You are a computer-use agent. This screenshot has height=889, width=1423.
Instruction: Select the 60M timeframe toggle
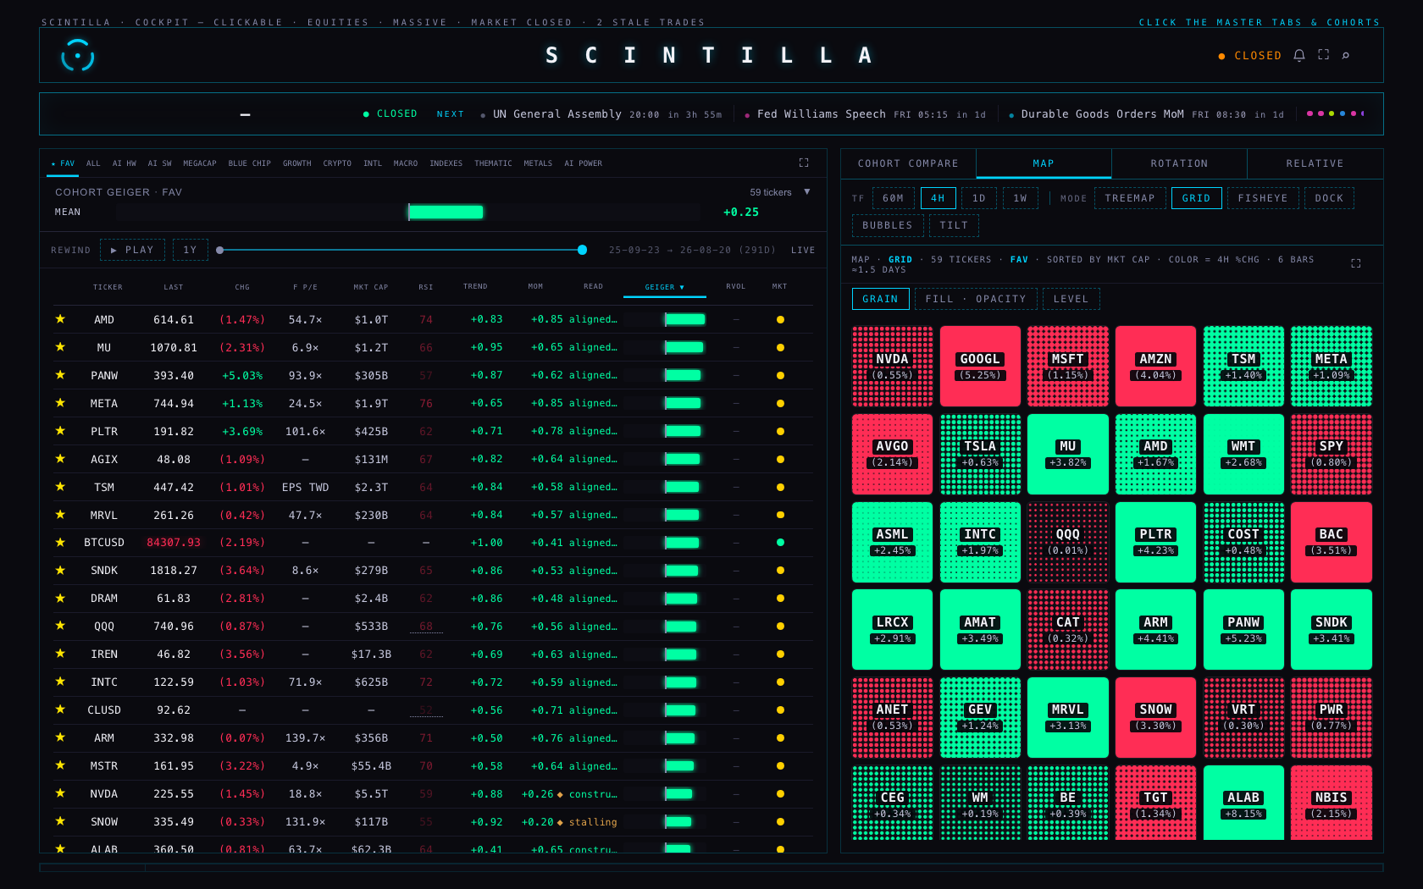click(x=893, y=198)
